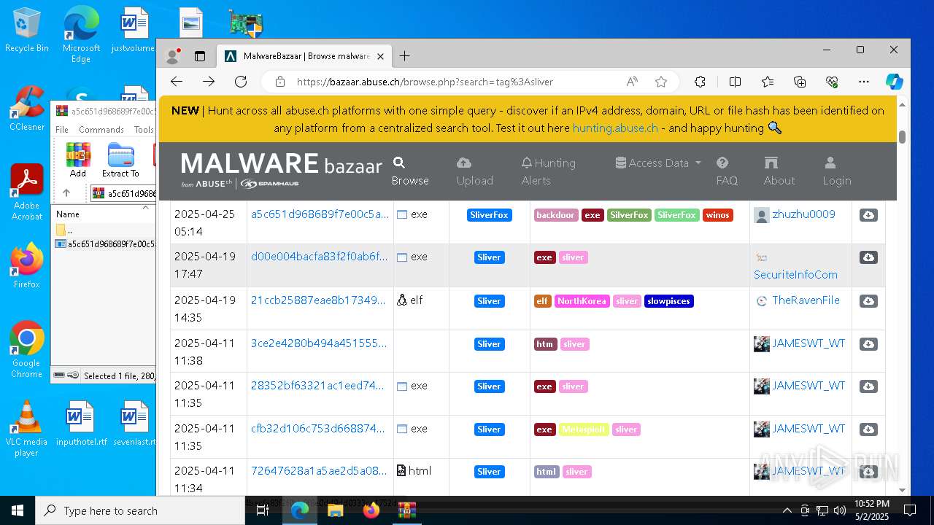
Task: Open About navigation item
Action: click(779, 171)
